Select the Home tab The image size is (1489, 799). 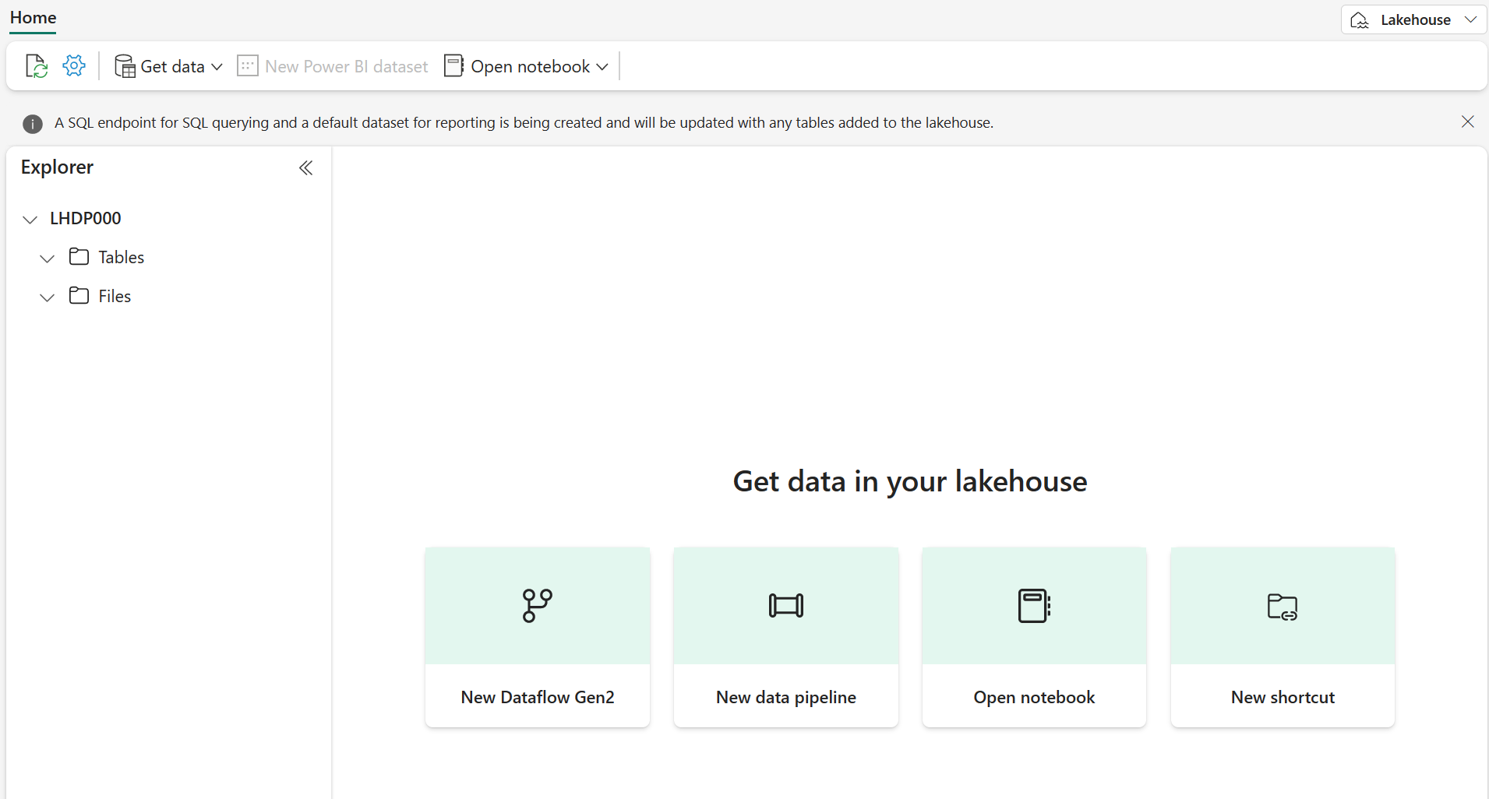point(32,17)
